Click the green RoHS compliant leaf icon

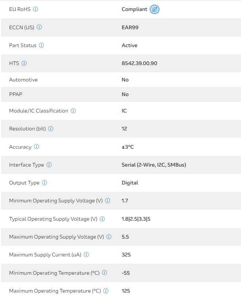[155, 9]
